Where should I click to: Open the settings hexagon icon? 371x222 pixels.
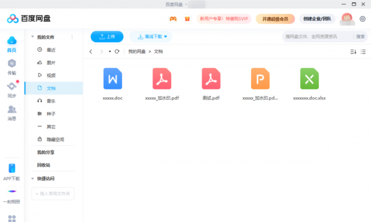click(362, 19)
